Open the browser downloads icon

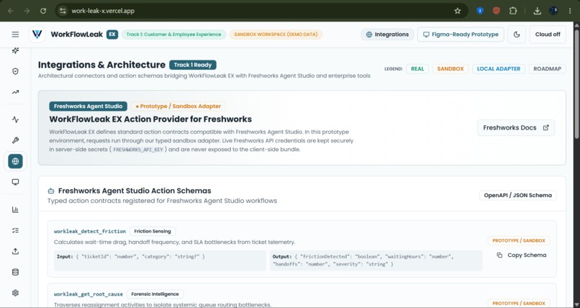pos(537,11)
